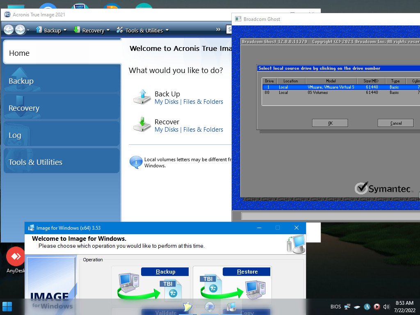Click the volume speaker icon in tray
This screenshot has width=420, height=315.
pyautogui.click(x=386, y=307)
